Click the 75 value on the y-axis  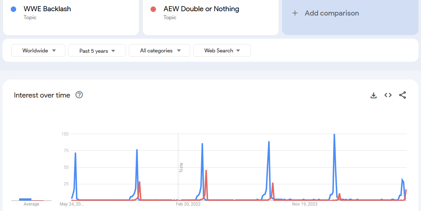click(66, 151)
